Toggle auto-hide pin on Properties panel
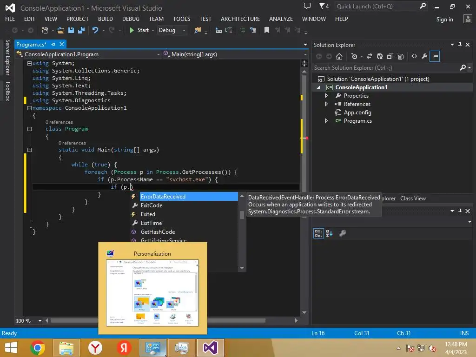This screenshot has width=476, height=357. pyautogui.click(x=460, y=211)
